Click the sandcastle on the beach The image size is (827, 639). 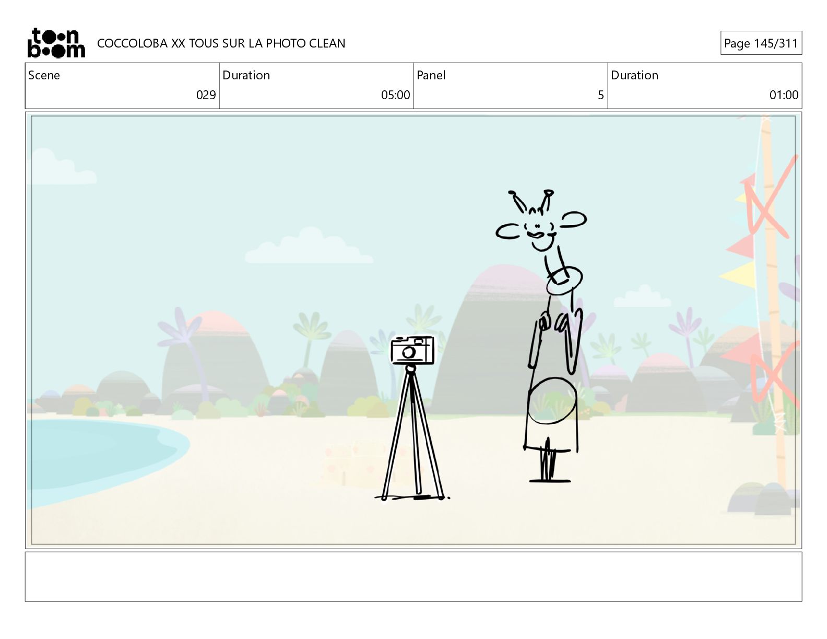[x=350, y=462]
